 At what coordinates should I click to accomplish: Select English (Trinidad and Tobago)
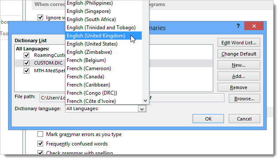[x=103, y=28]
